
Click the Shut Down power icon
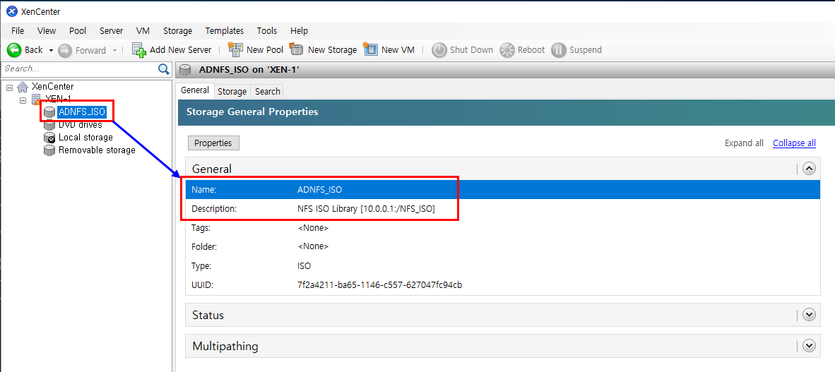coord(439,50)
